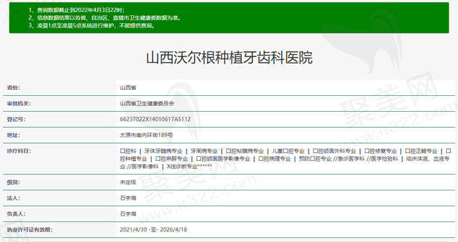458x242 pixels.
Task: Select 法人 value 石宇海
Action: 128,198
